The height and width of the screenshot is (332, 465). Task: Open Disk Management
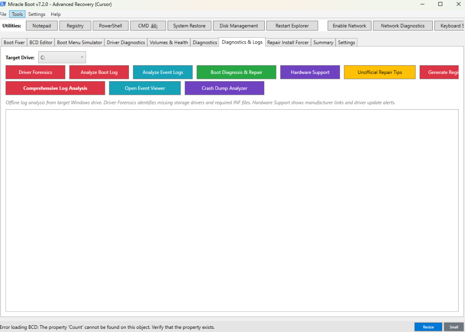[x=238, y=25]
